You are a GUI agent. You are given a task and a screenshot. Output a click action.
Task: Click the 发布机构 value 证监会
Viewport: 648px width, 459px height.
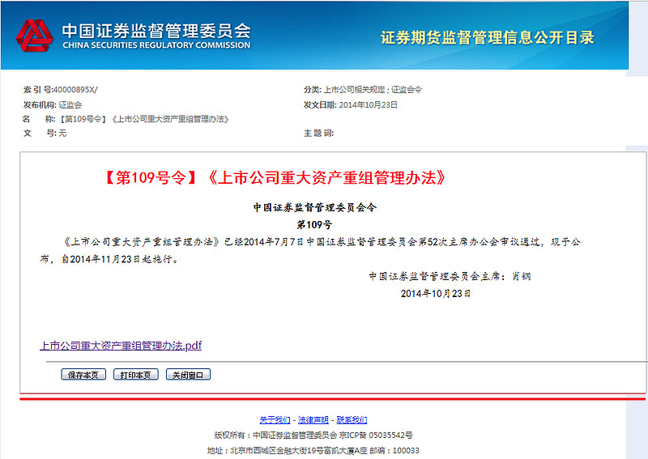[70, 105]
